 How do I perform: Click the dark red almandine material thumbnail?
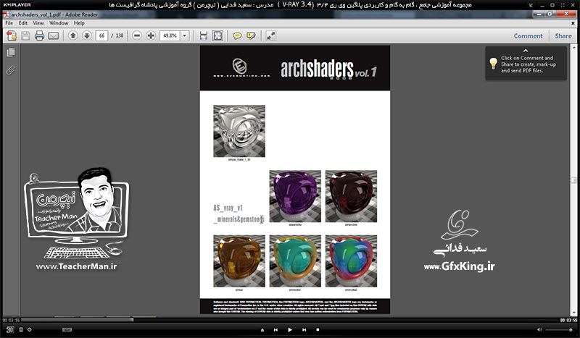[x=351, y=196]
